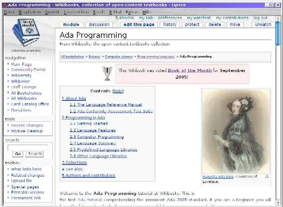Viewport: 283px width, 207px height.
Task: Jump to 1.1 The Language Reference Manual
Action: point(106,105)
